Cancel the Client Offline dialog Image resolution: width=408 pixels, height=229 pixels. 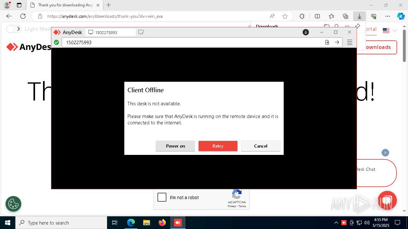click(261, 146)
